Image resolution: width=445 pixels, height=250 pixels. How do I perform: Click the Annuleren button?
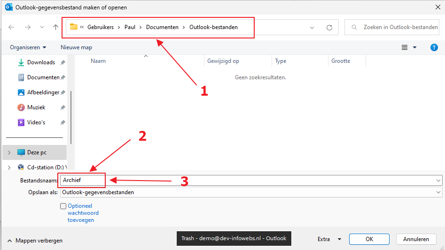pyautogui.click(x=416, y=239)
